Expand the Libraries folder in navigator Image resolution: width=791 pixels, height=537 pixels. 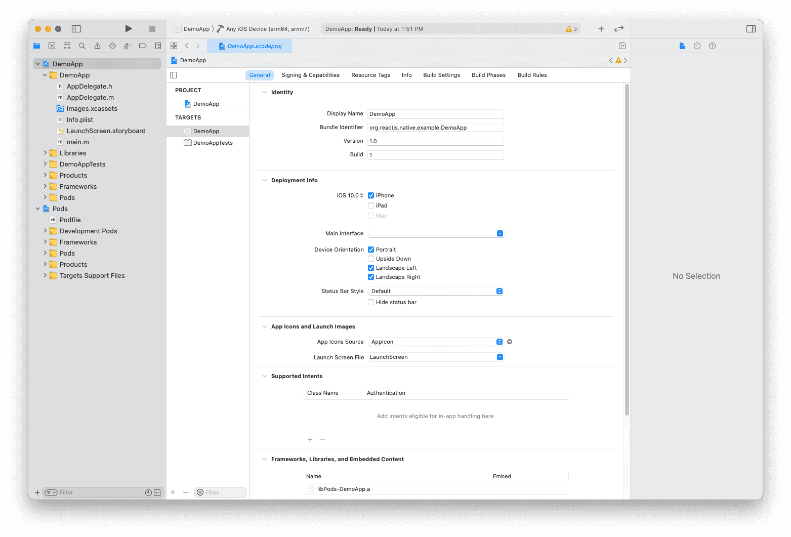coord(45,153)
